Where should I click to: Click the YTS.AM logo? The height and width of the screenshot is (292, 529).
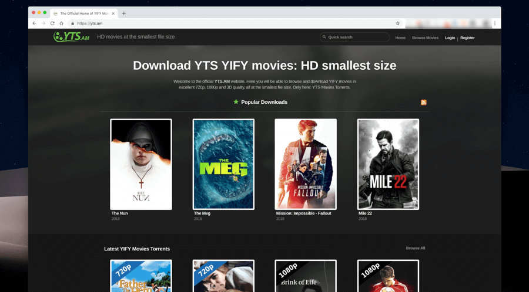(x=72, y=37)
